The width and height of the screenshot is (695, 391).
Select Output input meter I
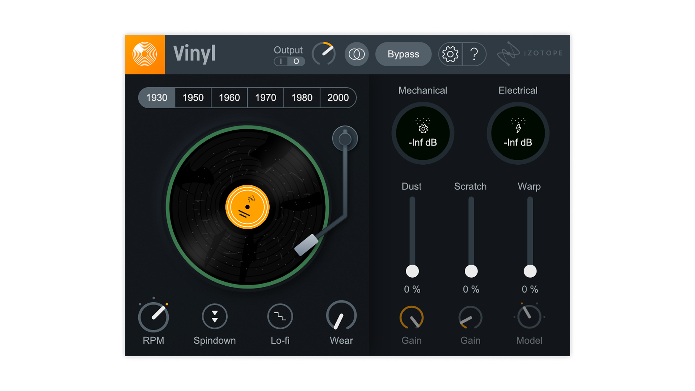[281, 62]
